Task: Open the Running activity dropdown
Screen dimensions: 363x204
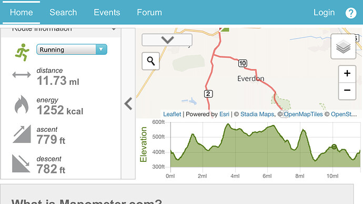Action: [72, 50]
